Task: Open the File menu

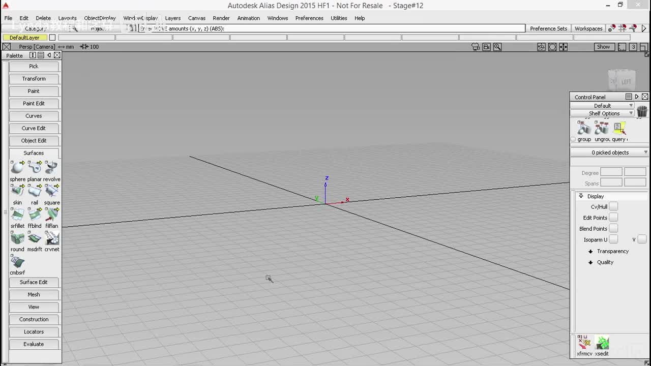Action: (8, 18)
